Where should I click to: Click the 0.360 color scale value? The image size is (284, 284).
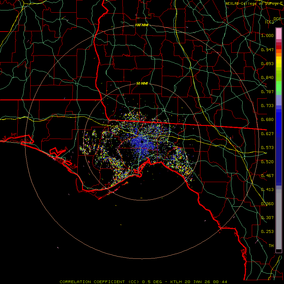click(267, 204)
